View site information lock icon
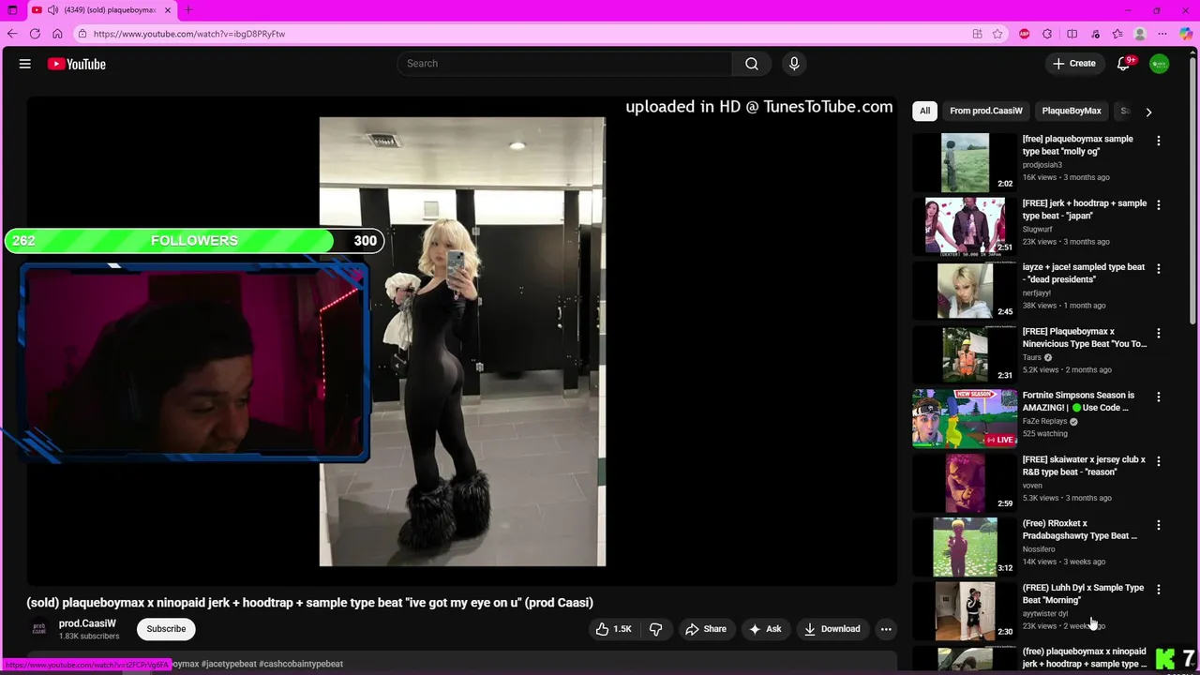The width and height of the screenshot is (1200, 675). tap(82, 34)
